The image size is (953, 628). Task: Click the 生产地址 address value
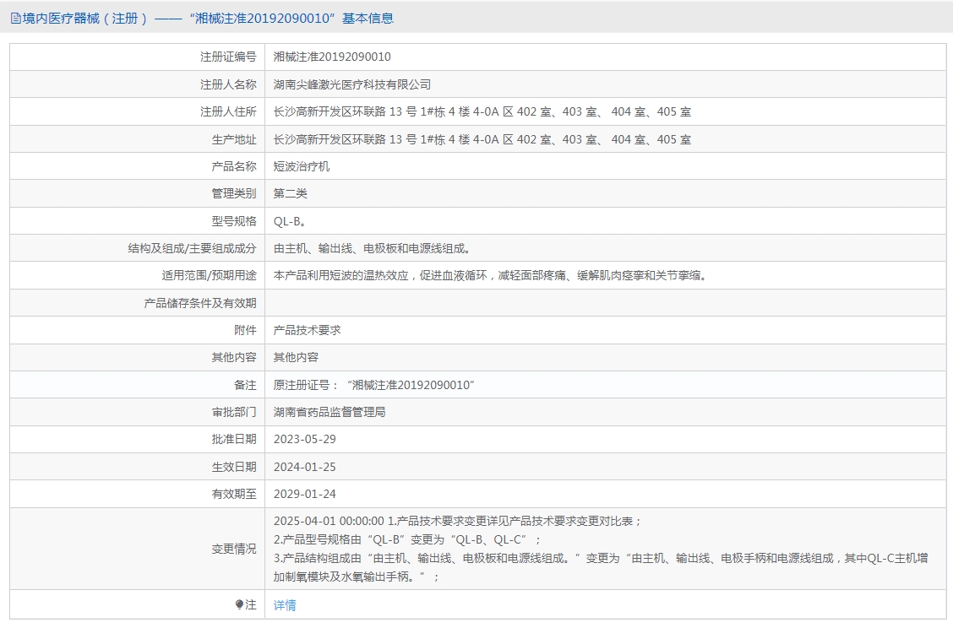point(482,139)
